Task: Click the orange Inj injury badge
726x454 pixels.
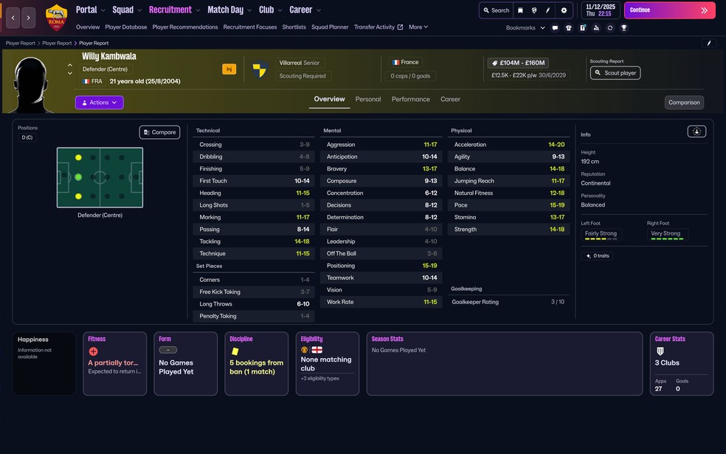Action: [229, 69]
